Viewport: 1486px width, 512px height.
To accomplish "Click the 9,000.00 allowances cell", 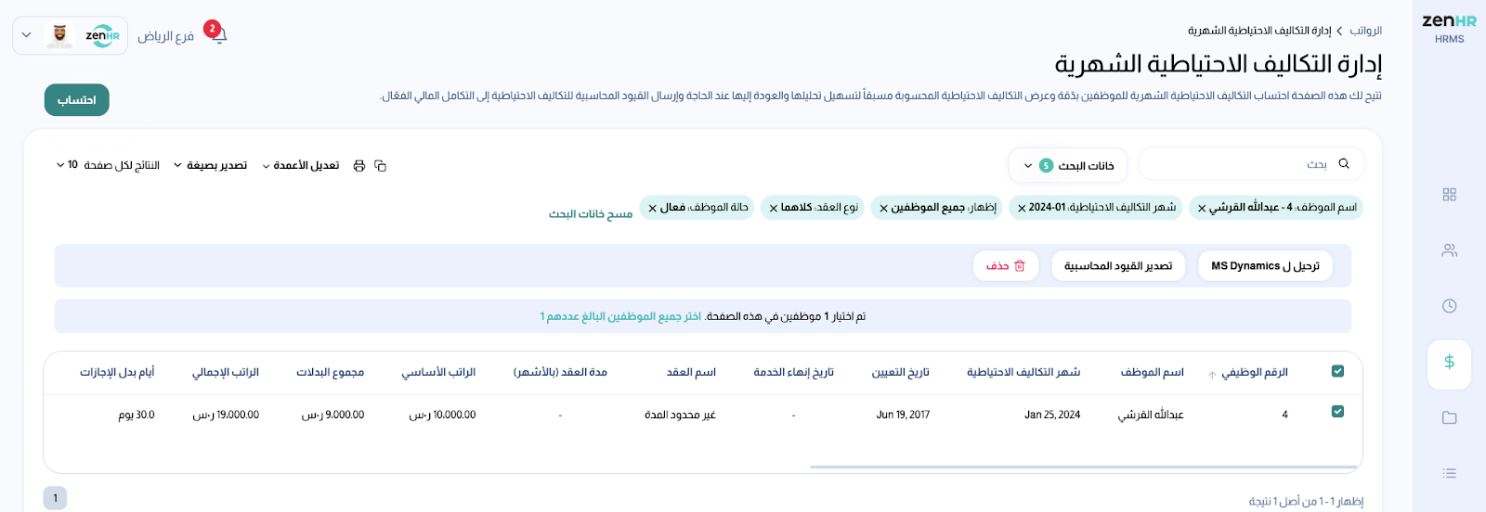I will (x=332, y=415).
